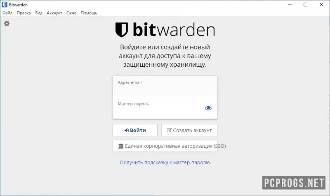330x196 pixels.
Task: Click the Bitwarden shield logo
Action: pos(122,30)
